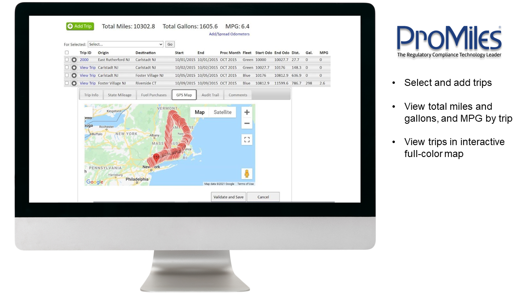The image size is (527, 296).
Task: Open View Trip for 10/05/2015 row
Action: click(x=88, y=76)
